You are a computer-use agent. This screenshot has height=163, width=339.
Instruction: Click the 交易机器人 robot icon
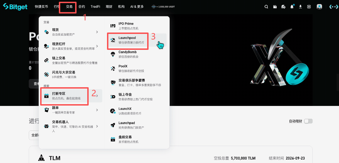click(46, 126)
